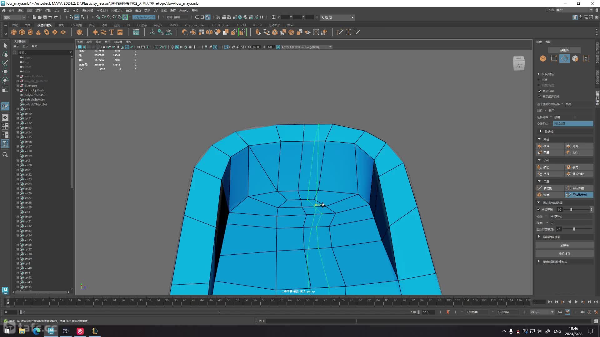Select the 拖选 radio option
Image resolution: width=600 pixels, height=337 pixels.
tap(538, 80)
